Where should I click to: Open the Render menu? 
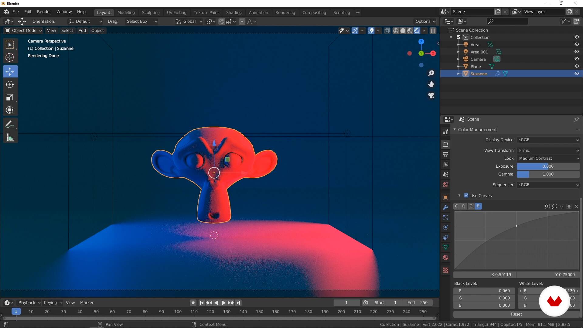44,12
